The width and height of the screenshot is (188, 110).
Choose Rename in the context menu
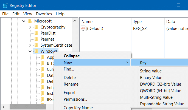(92, 84)
